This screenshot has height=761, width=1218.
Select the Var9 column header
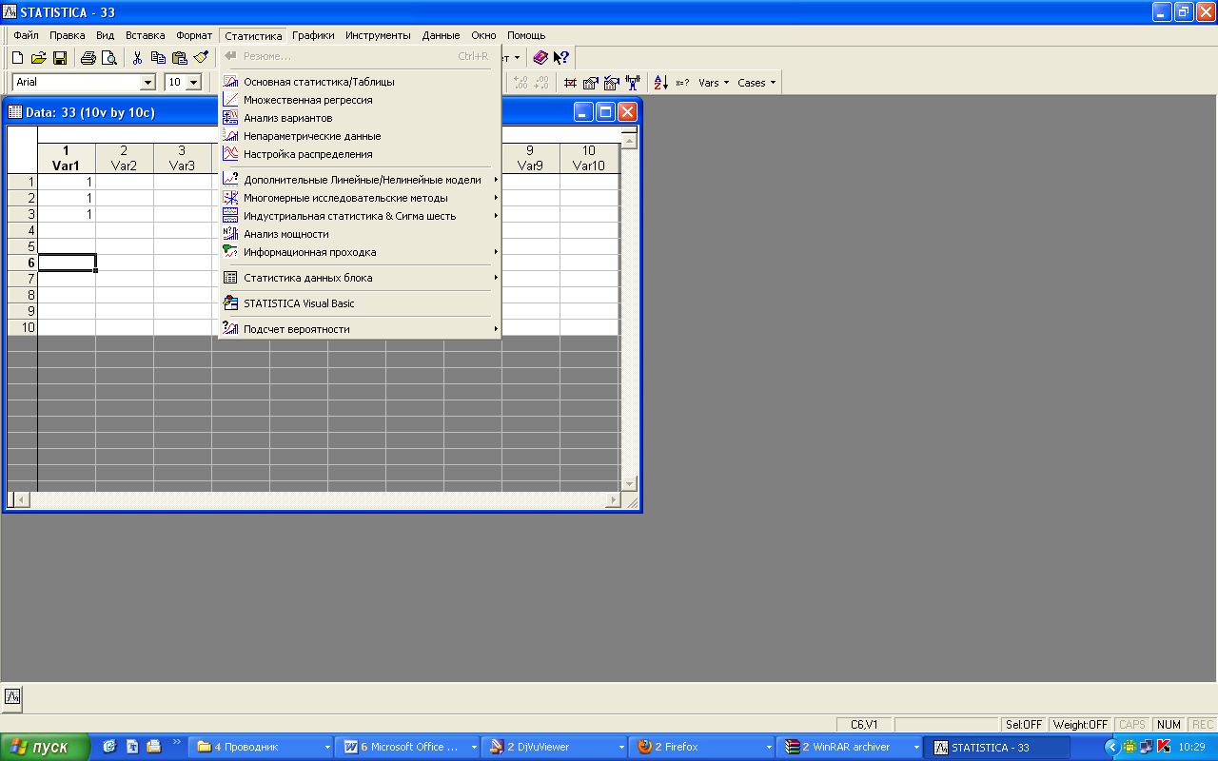point(531,158)
